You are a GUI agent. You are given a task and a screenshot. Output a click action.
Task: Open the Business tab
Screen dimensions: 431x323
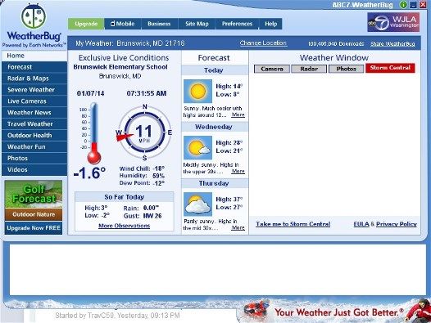click(159, 24)
